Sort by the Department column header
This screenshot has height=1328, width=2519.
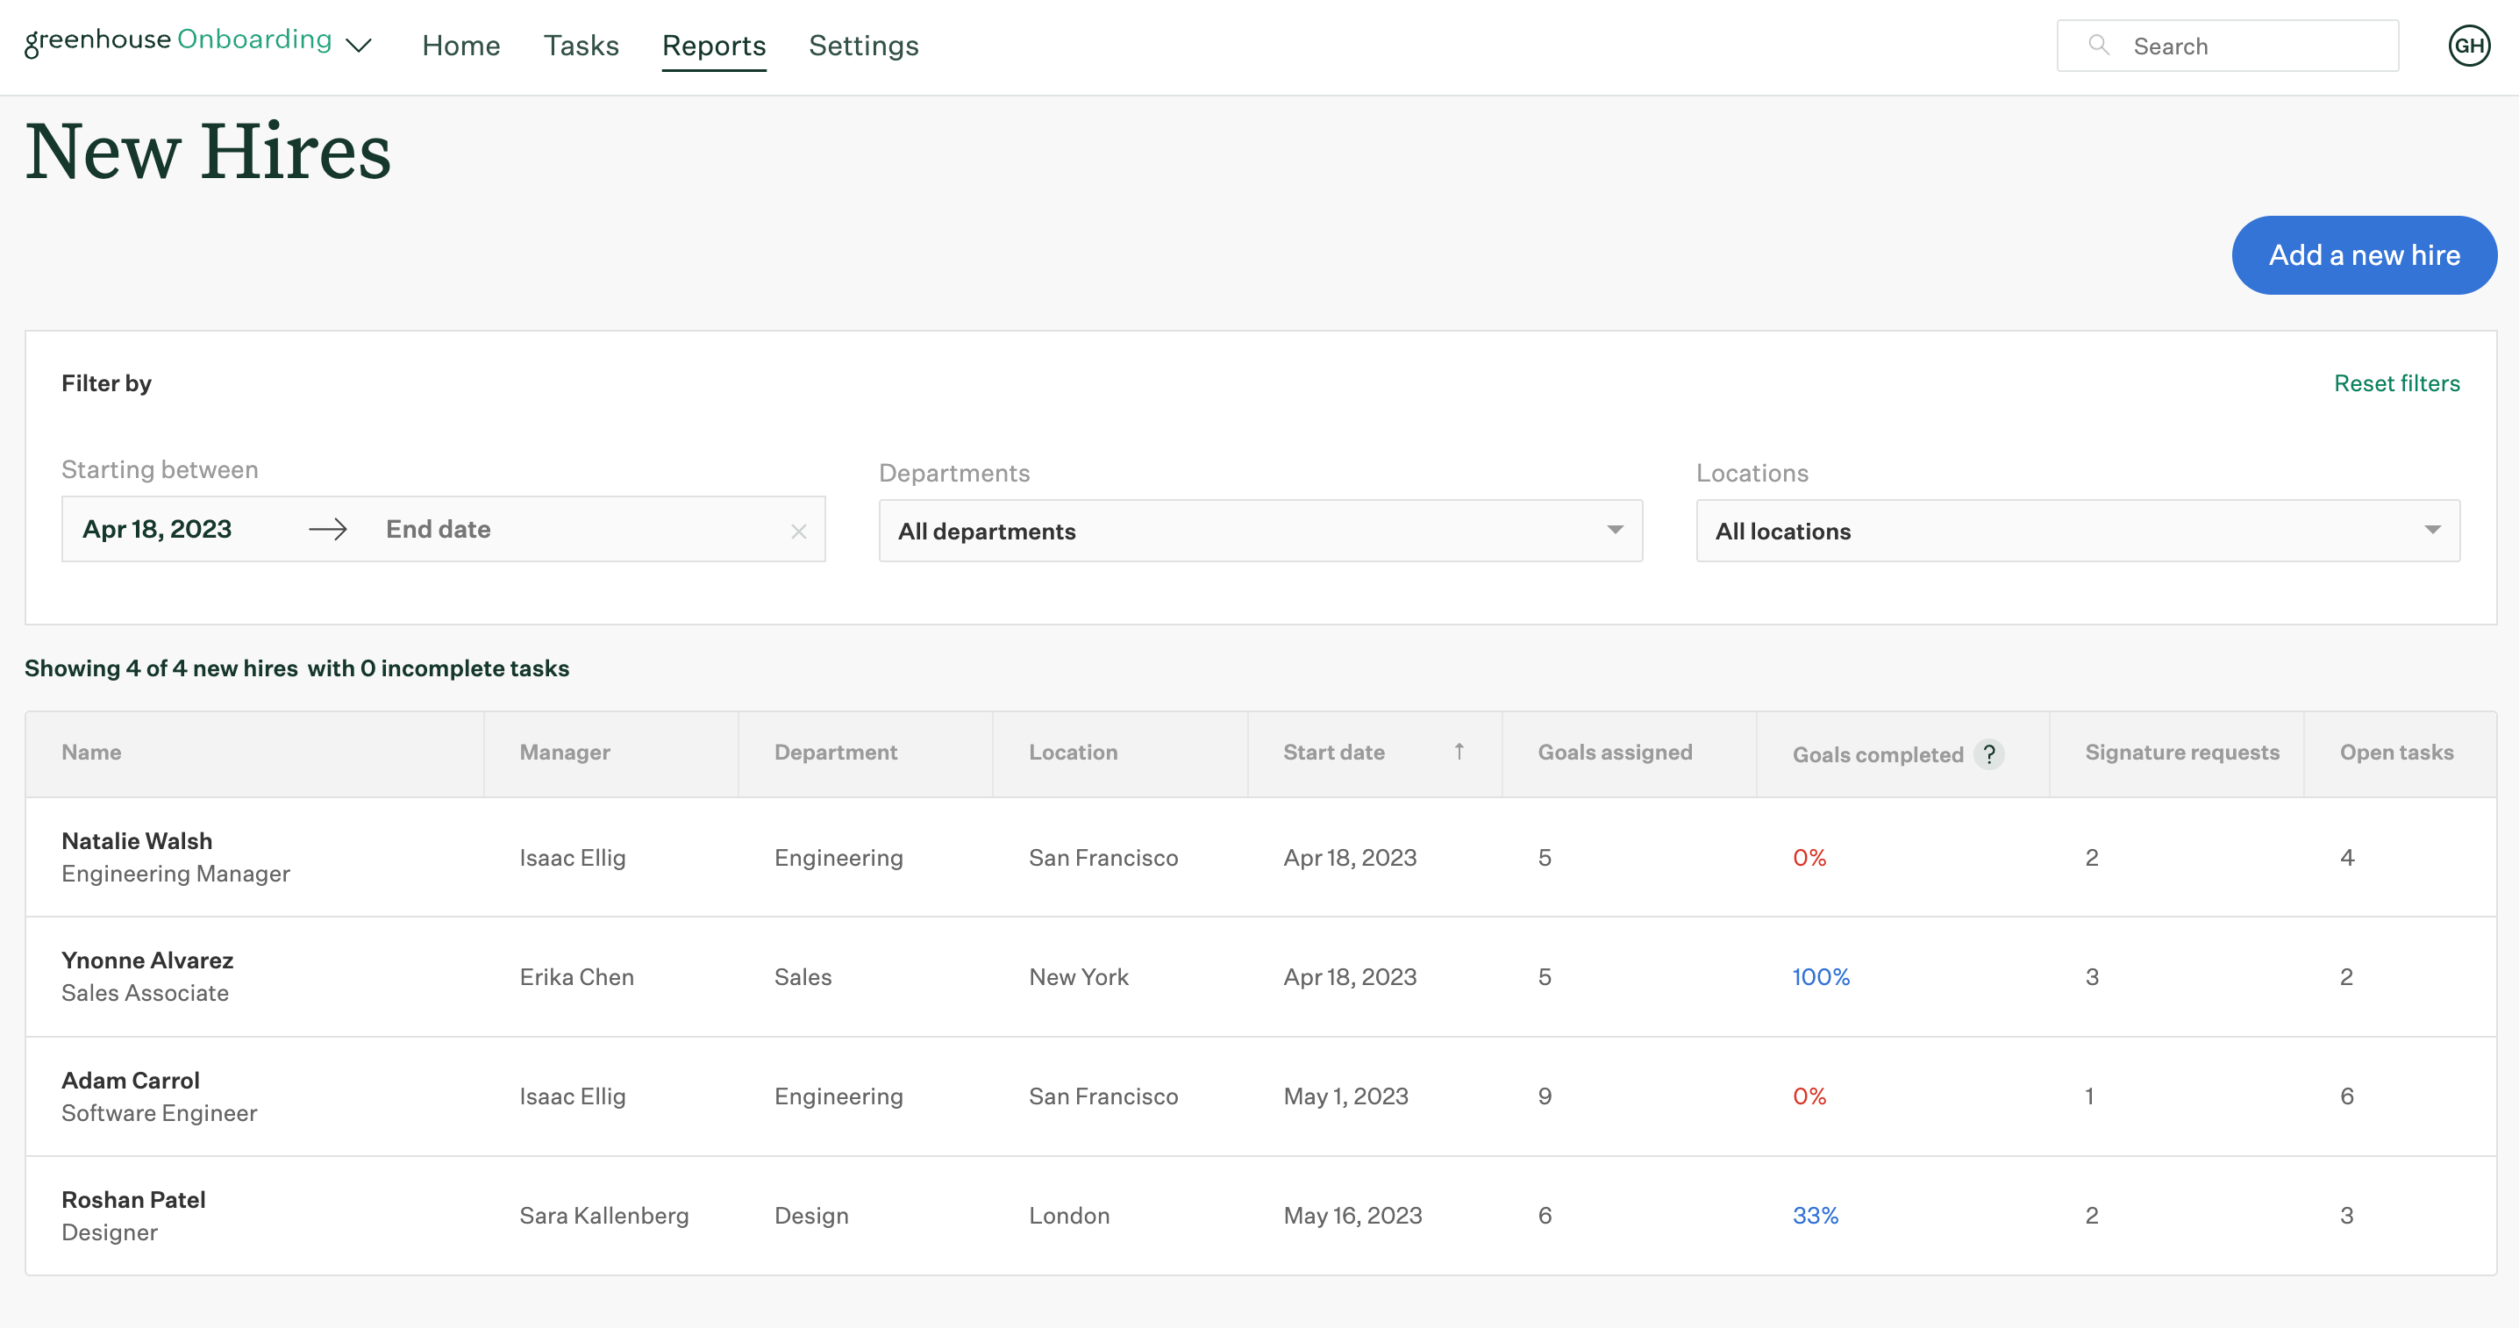[x=835, y=752]
